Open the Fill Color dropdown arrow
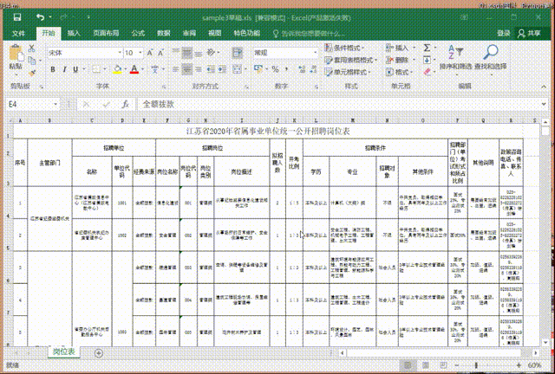555x374 pixels. tap(125, 69)
